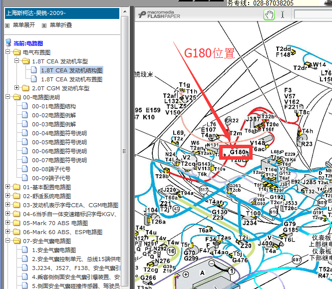Viewport: 332px width, 289px height.
Task: Click page icon beside 00-01电路图结构
Action: (x=25, y=106)
